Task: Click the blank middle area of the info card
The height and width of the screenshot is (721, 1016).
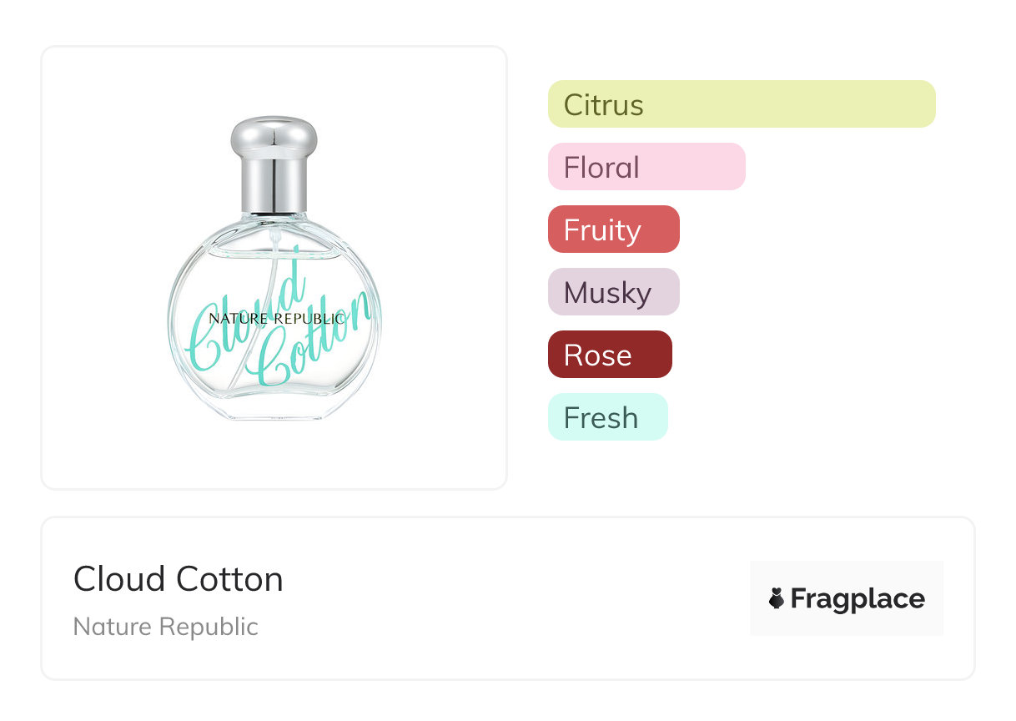Action: (517, 598)
